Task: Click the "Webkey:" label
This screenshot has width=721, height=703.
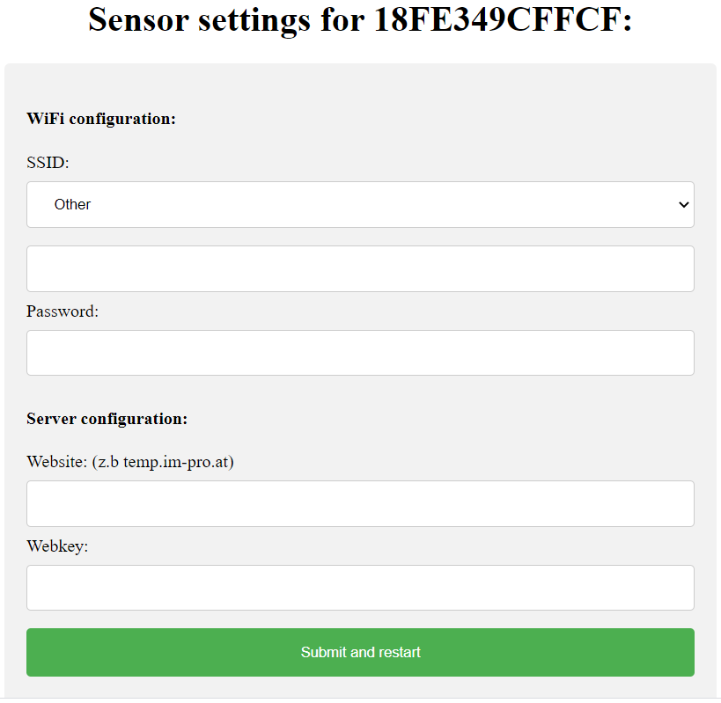Action: click(x=57, y=546)
